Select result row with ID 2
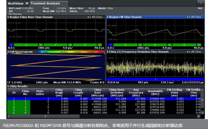This screenshot has height=129, width=208. click(x=104, y=101)
